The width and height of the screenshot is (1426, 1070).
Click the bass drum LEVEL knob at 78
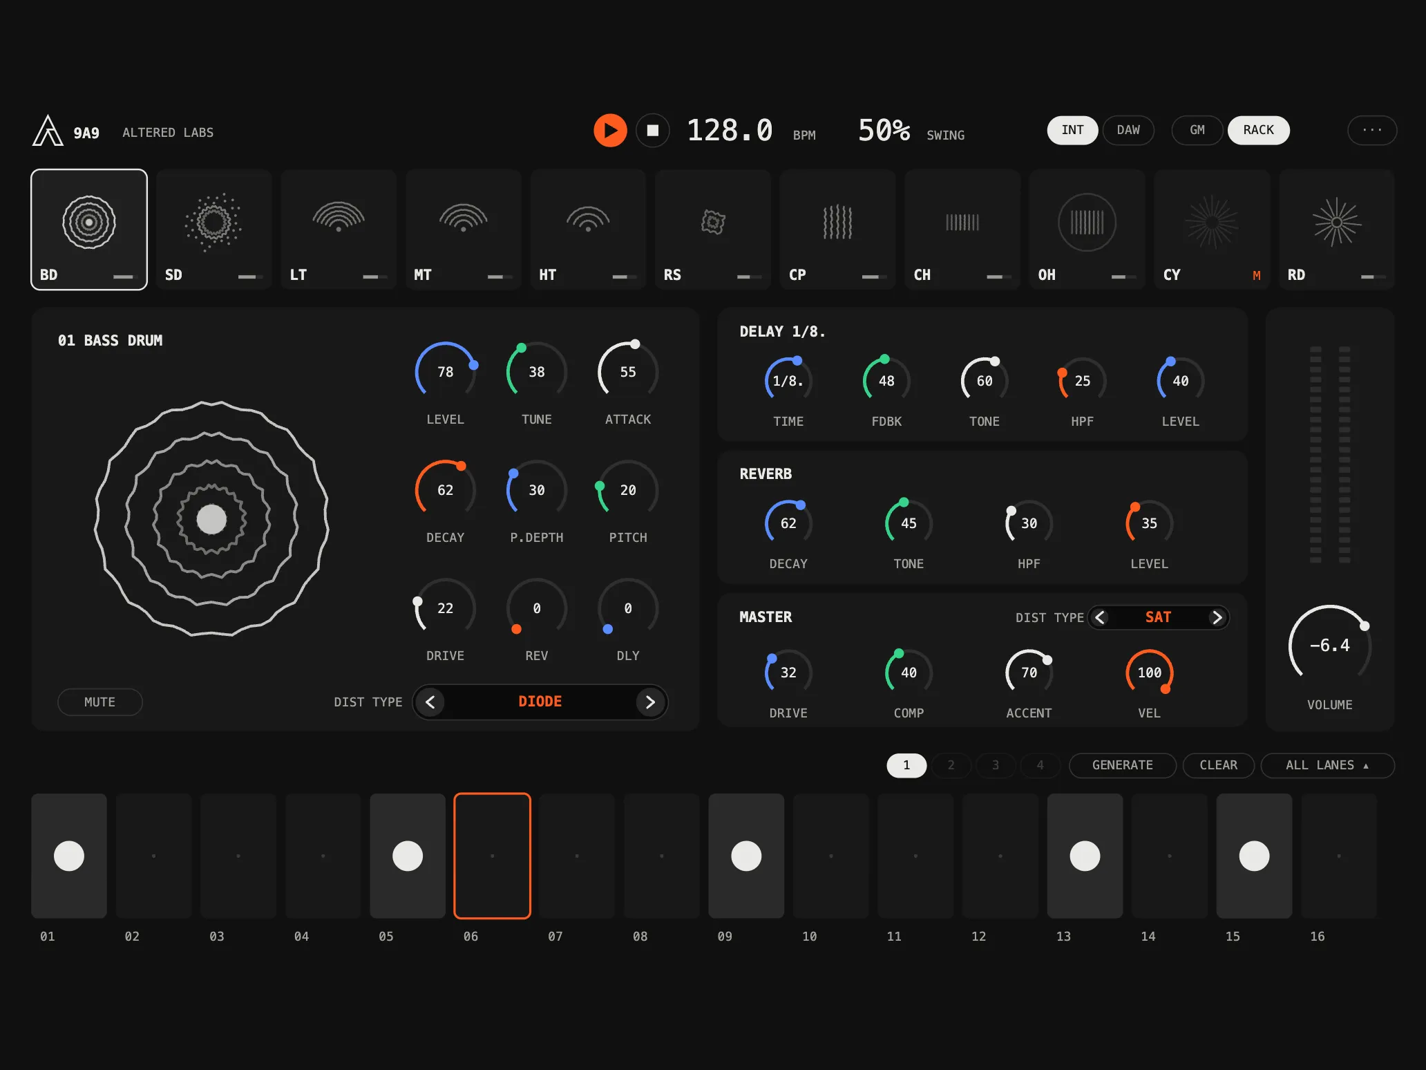[x=446, y=372]
